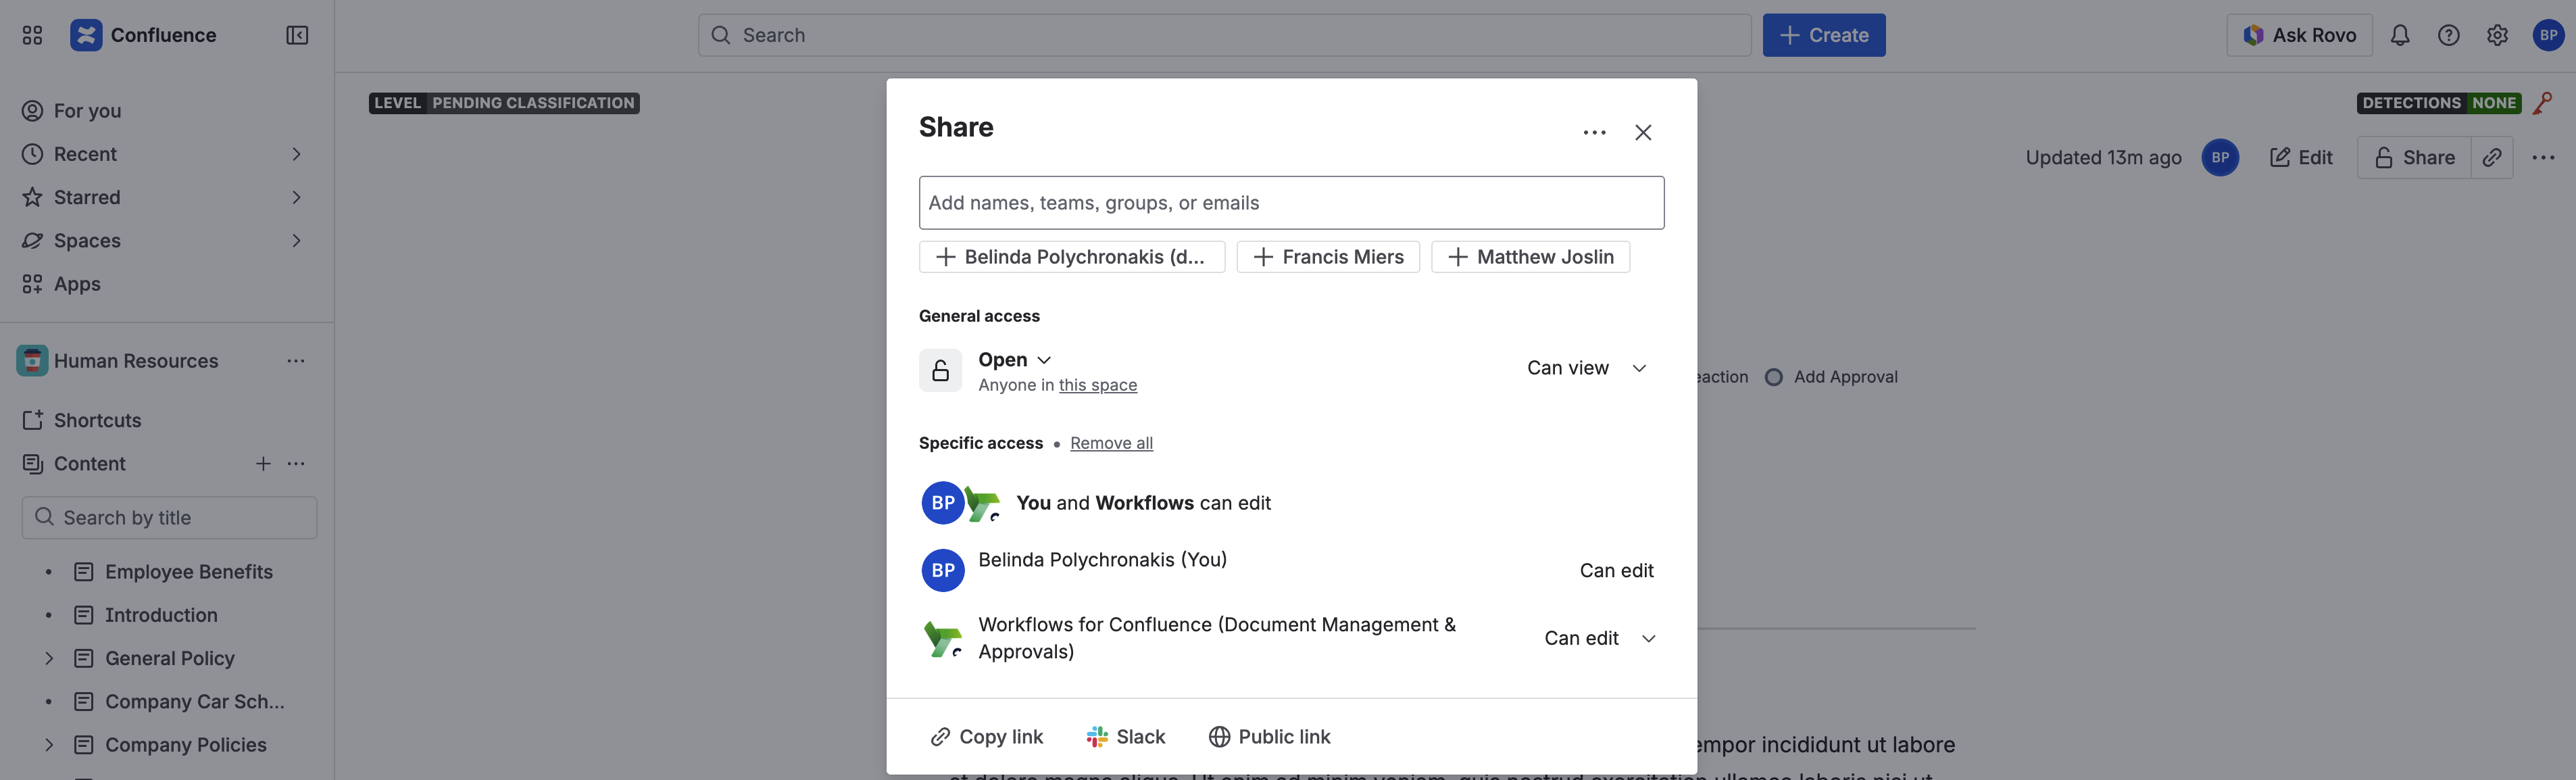Open the app switcher grid icon
The height and width of the screenshot is (780, 2576).
(x=32, y=35)
